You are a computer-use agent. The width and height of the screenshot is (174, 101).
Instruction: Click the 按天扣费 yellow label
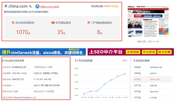[164, 52]
